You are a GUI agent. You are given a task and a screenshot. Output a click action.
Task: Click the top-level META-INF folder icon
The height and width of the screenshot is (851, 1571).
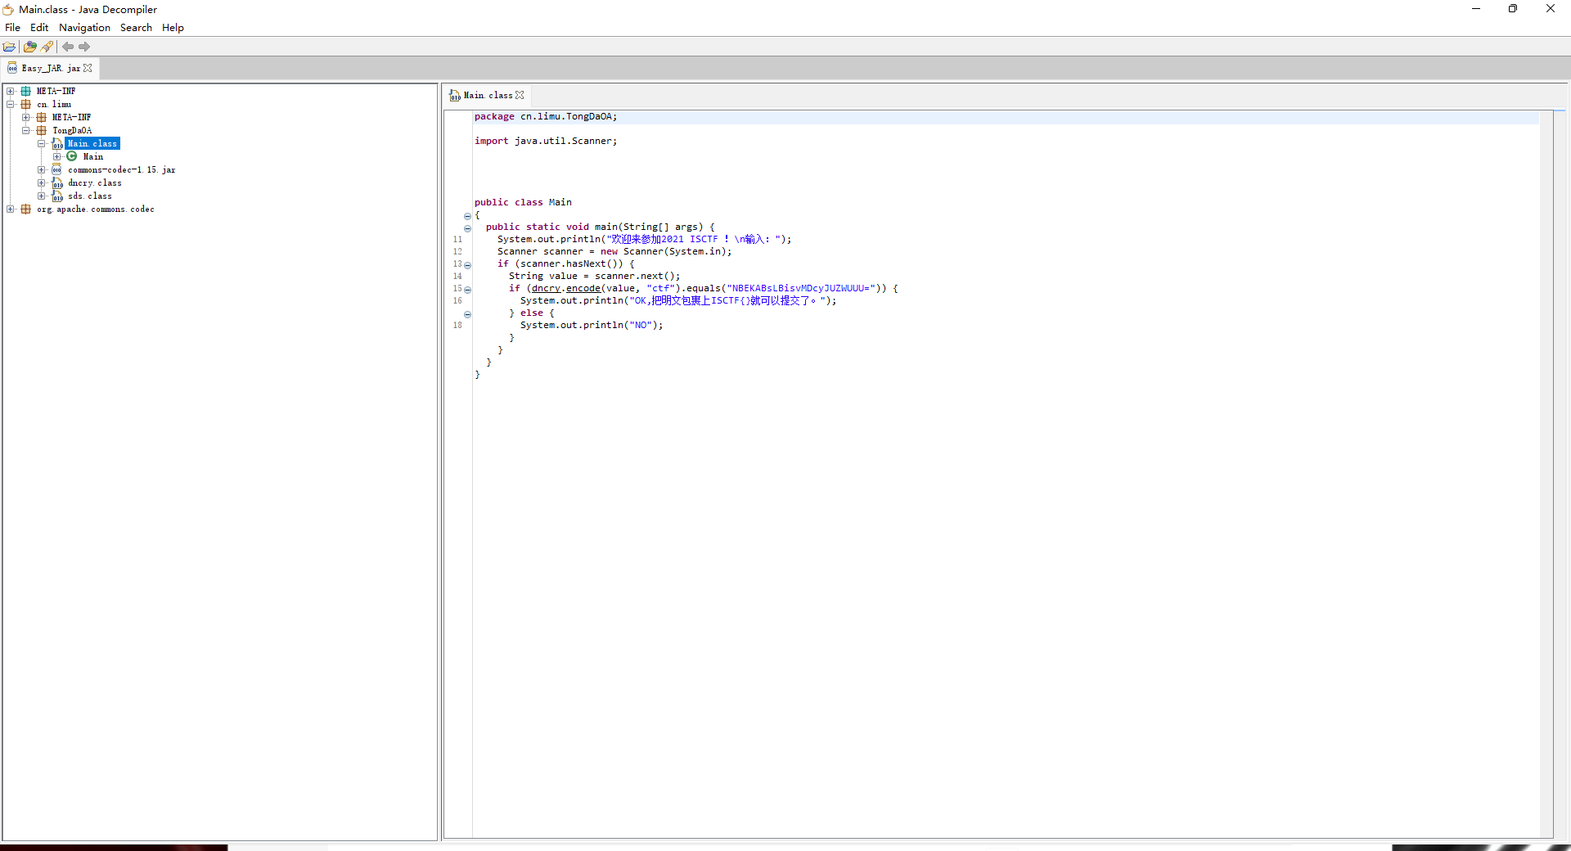26,91
